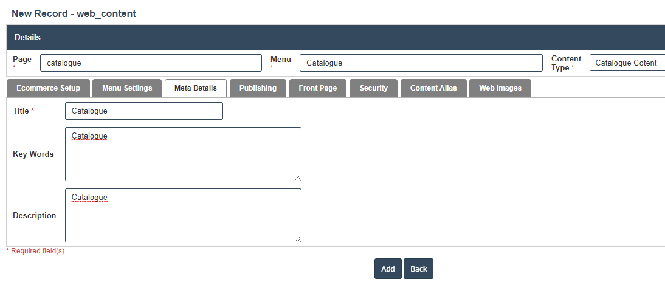This screenshot has height=282, width=665.
Task: Select the Meta Details tab
Action: click(195, 88)
